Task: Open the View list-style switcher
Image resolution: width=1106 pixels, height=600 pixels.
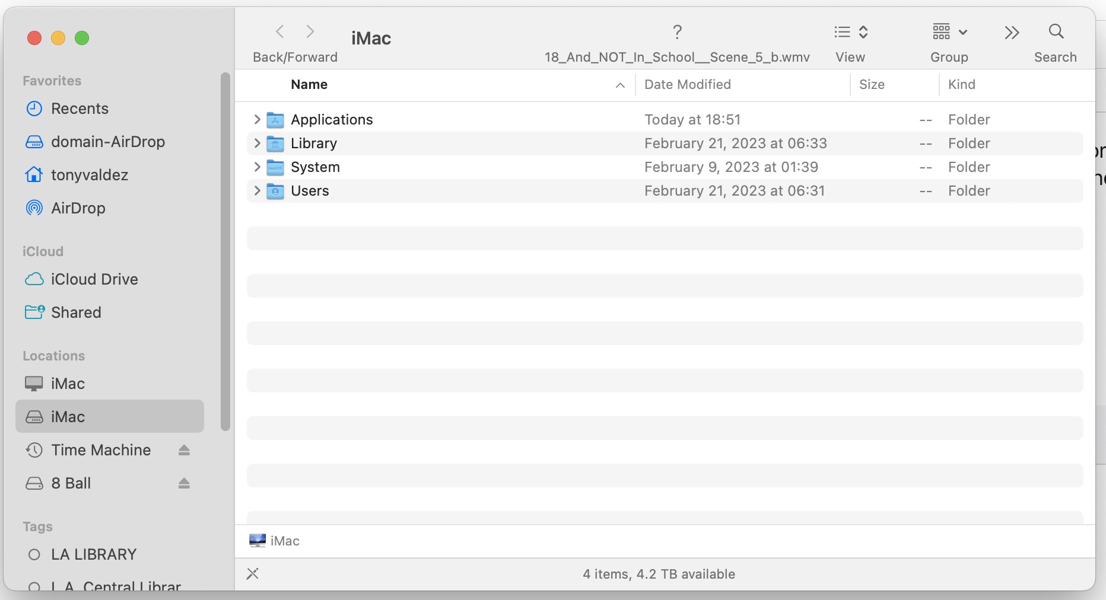Action: (x=851, y=32)
